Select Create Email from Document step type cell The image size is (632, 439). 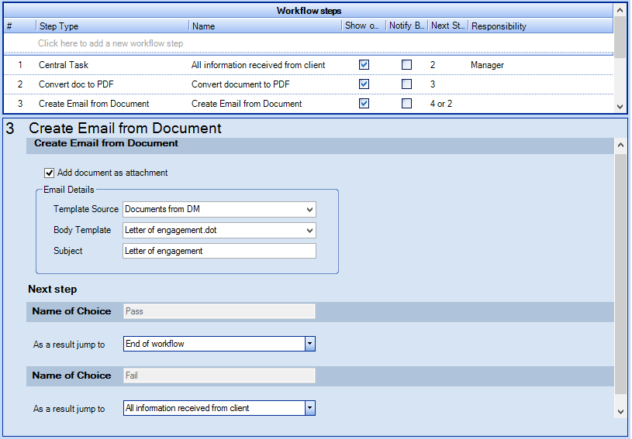click(x=94, y=104)
